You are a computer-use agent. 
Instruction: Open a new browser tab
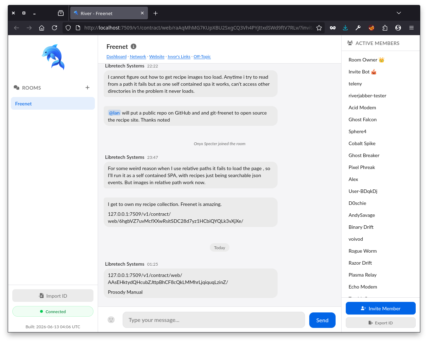(x=156, y=13)
